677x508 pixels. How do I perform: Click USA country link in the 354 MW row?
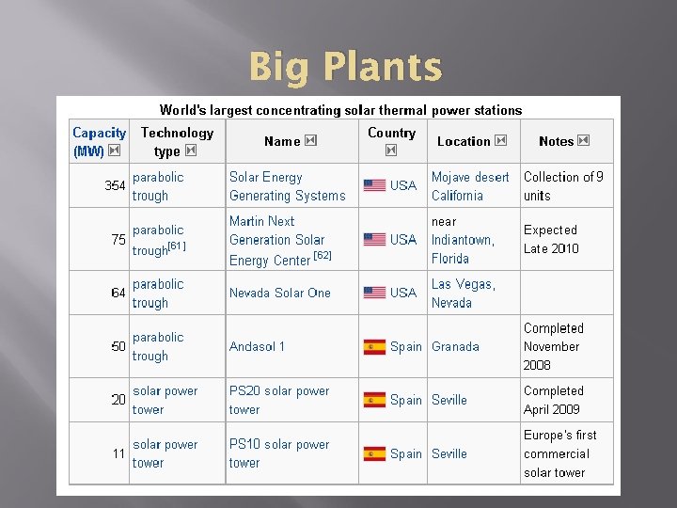[x=403, y=185]
